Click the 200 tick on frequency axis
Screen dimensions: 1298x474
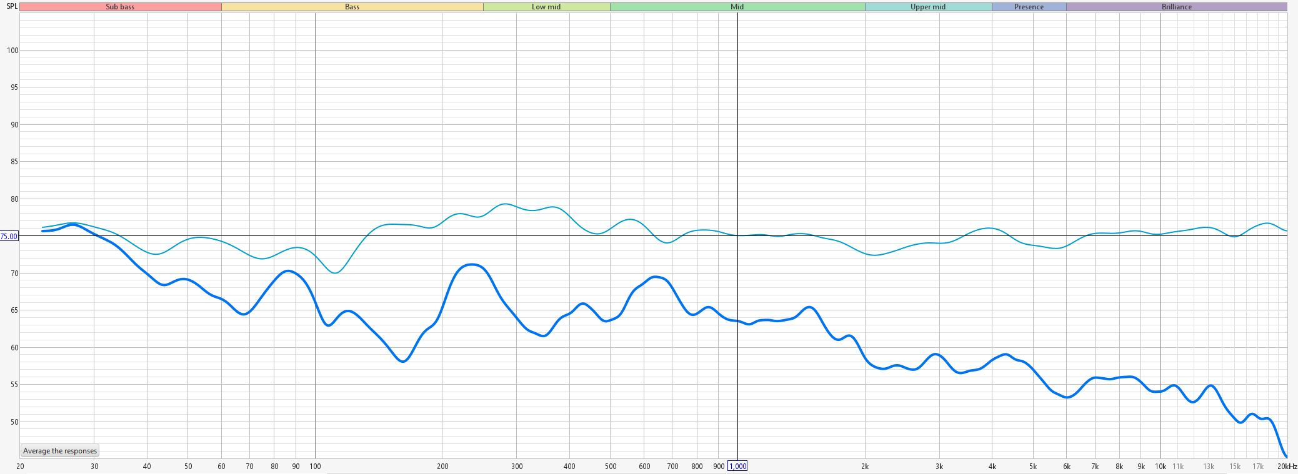(x=442, y=467)
